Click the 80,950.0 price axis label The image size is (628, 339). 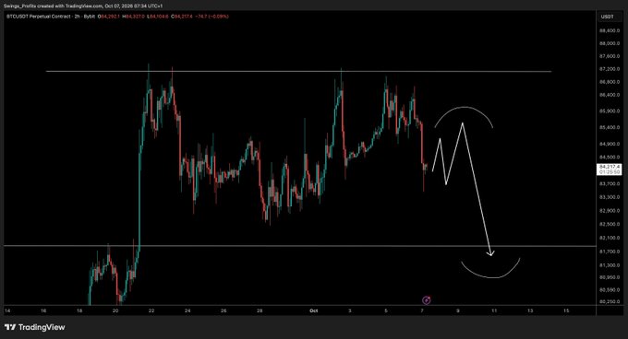pyautogui.click(x=610, y=277)
